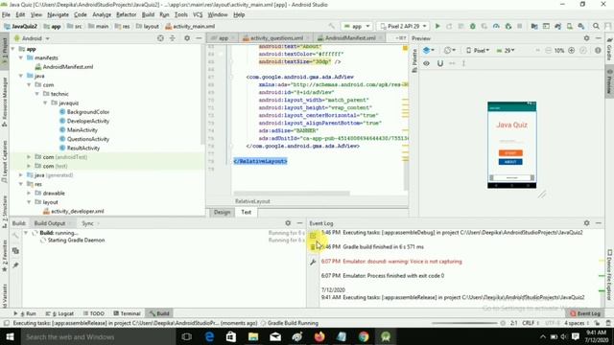This screenshot has height=345, width=614.
Task: Collapse the app module node
Action: coord(12,49)
